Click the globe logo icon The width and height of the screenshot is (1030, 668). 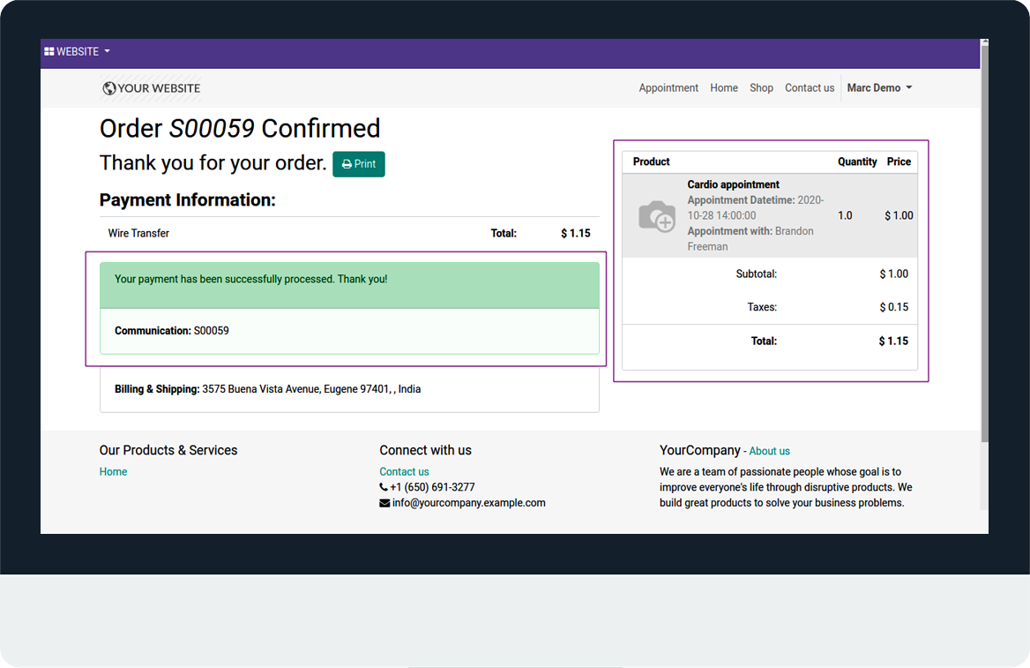click(x=109, y=88)
